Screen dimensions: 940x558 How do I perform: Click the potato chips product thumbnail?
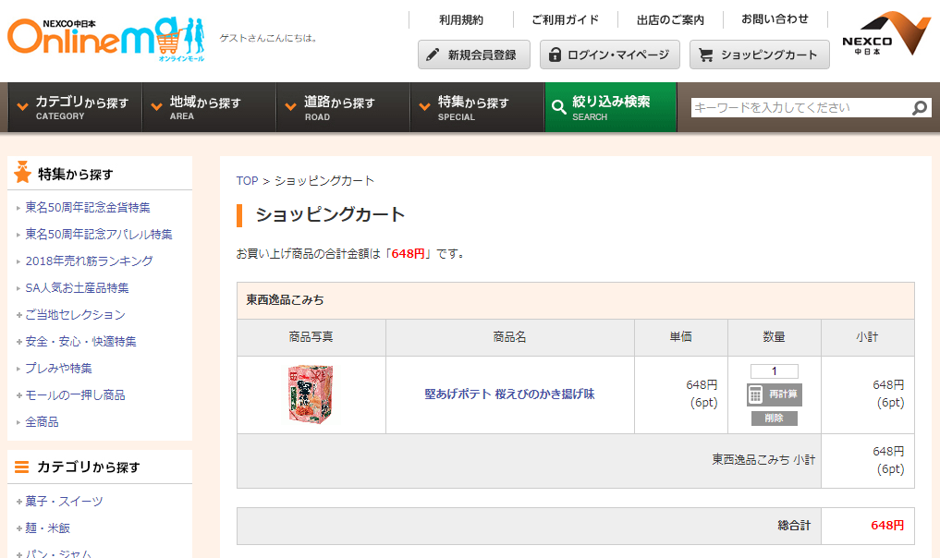click(x=311, y=394)
